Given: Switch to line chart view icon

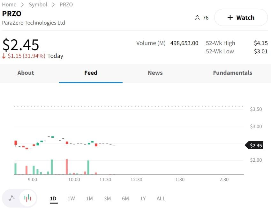Looking at the screenshot, I should tap(11, 198).
